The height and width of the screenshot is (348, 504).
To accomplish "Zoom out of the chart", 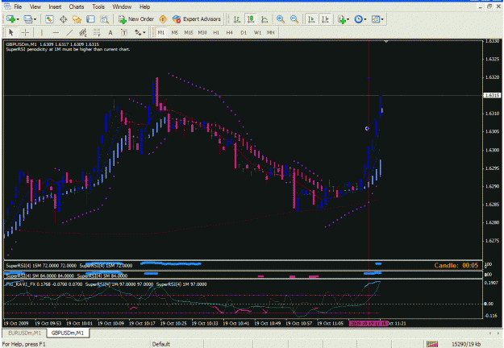I will [294, 19].
